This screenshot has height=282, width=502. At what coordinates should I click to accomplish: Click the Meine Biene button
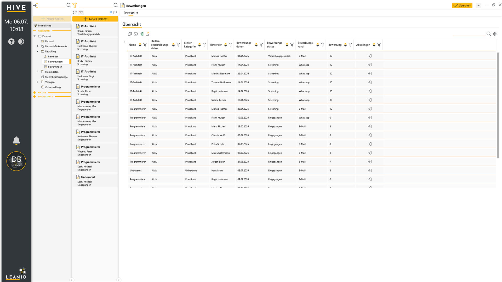(x=52, y=26)
